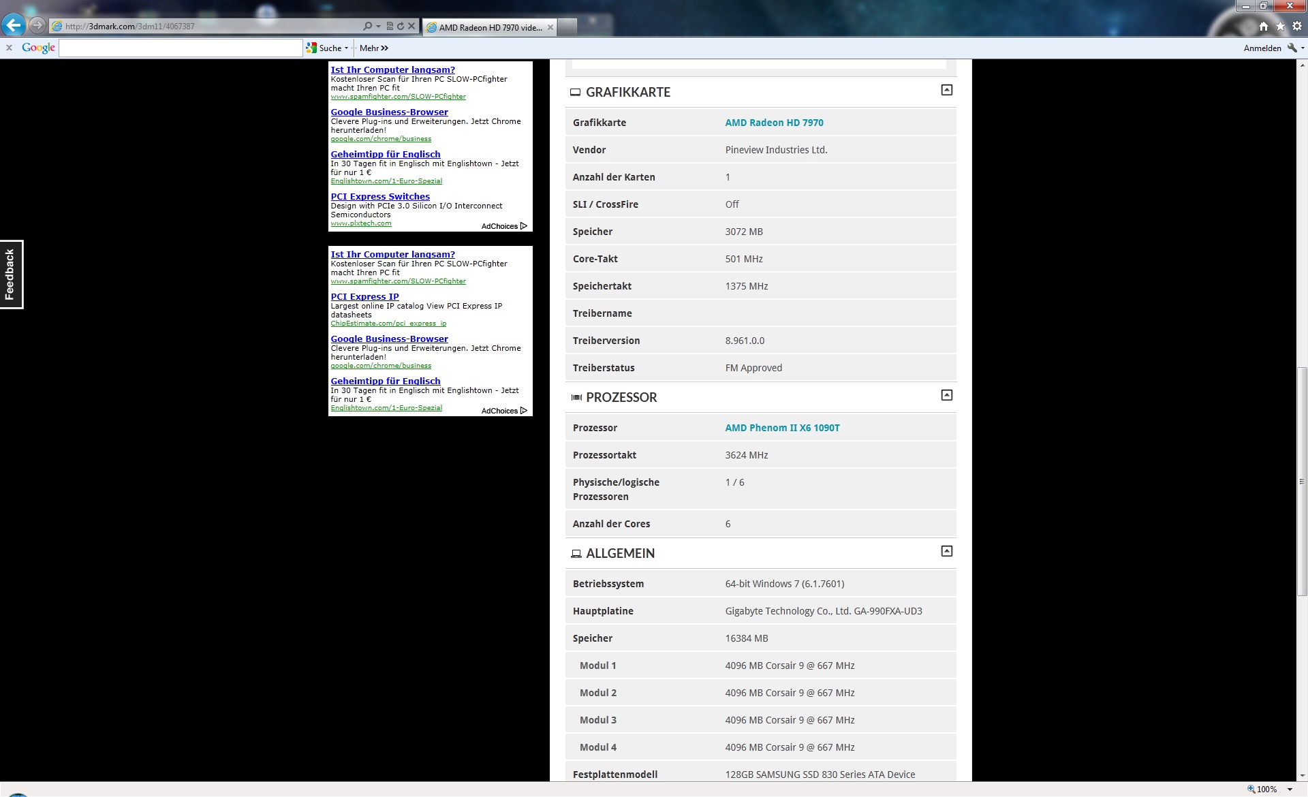
Task: Click the Google Toolbar search input field
Action: [x=181, y=48]
